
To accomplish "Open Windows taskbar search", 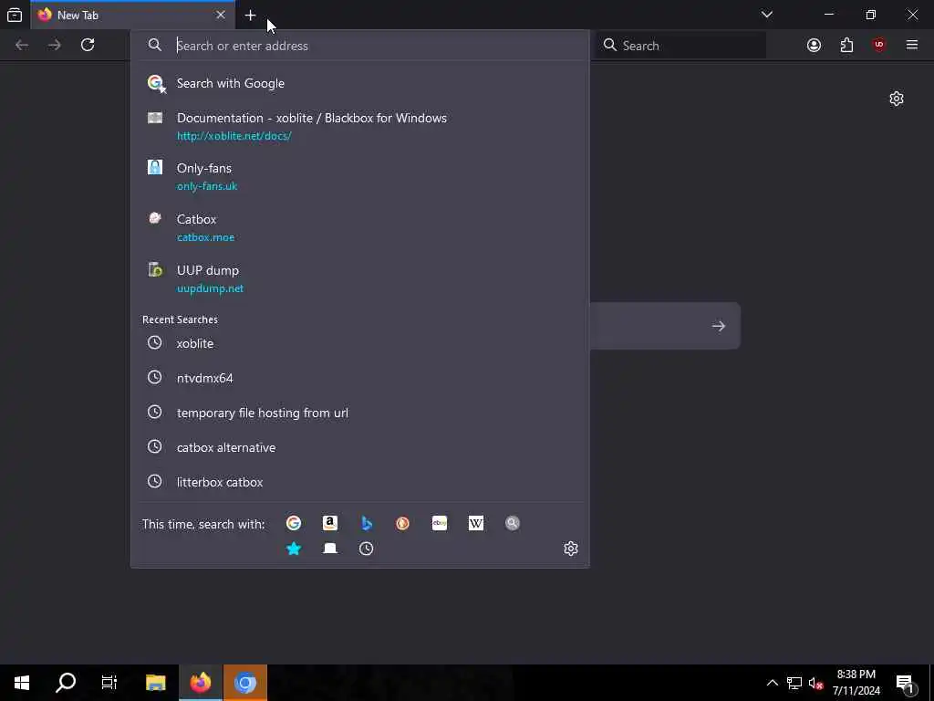I will click(x=66, y=683).
